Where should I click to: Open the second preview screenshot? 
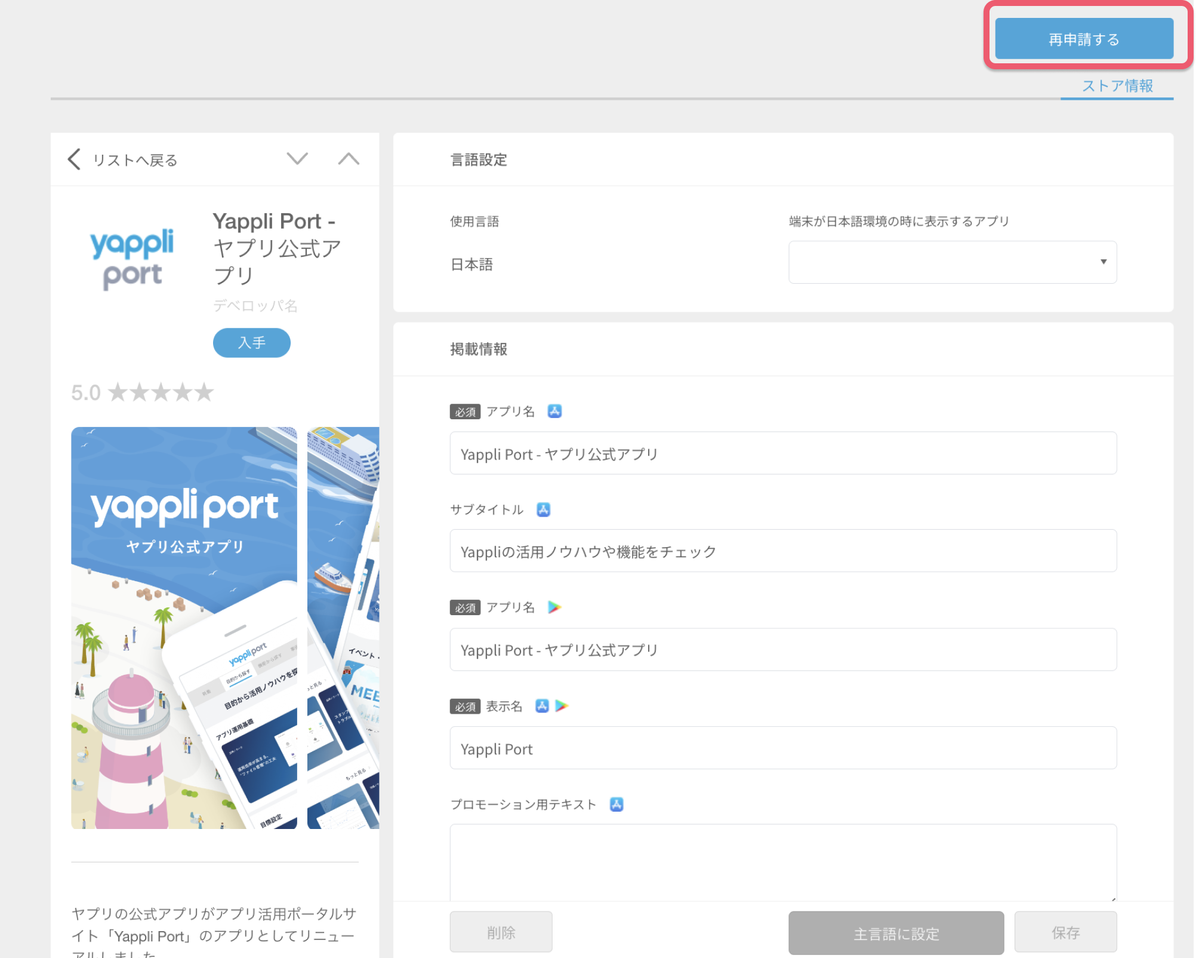tap(343, 628)
